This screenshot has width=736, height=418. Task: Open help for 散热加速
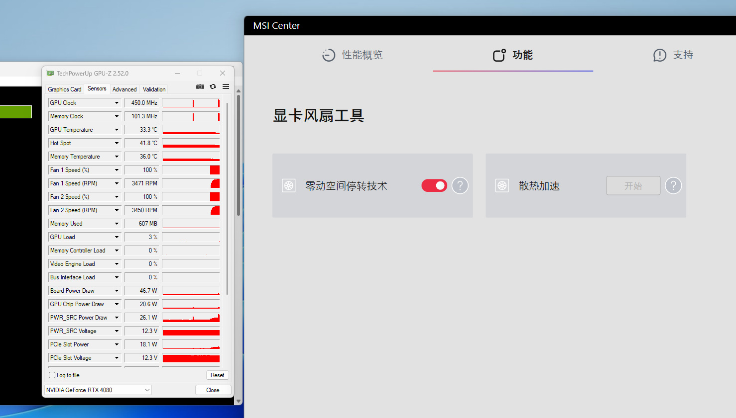pos(673,186)
